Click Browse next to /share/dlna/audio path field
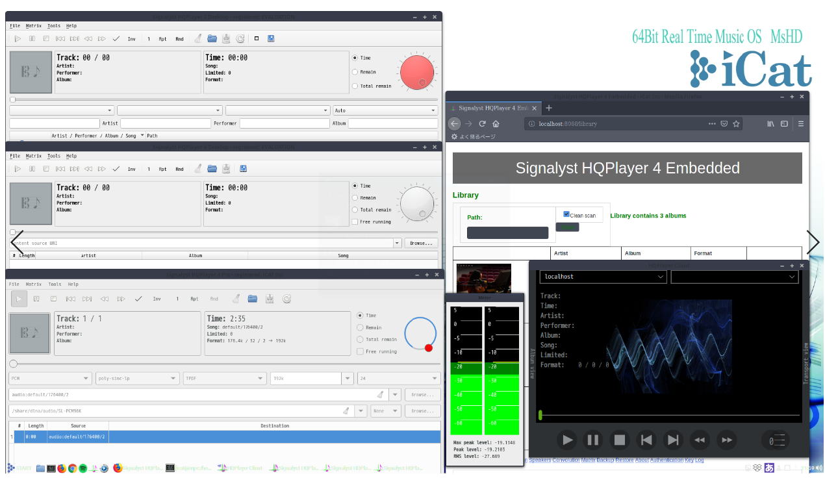This screenshot has height=478, width=825. 422,410
